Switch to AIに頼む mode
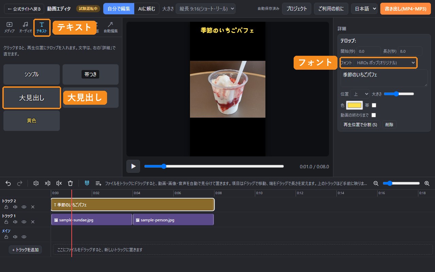The height and width of the screenshot is (272, 435). pos(147,8)
